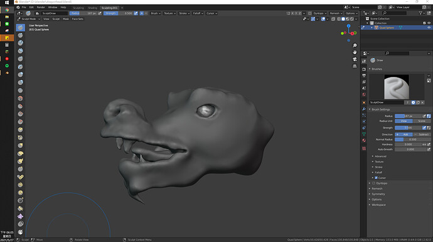
Task: Open the Scene properties tab icon
Action: click(x=364, y=88)
